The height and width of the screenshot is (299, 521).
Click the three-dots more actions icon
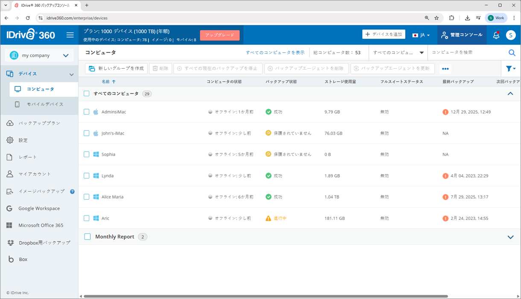click(x=445, y=69)
